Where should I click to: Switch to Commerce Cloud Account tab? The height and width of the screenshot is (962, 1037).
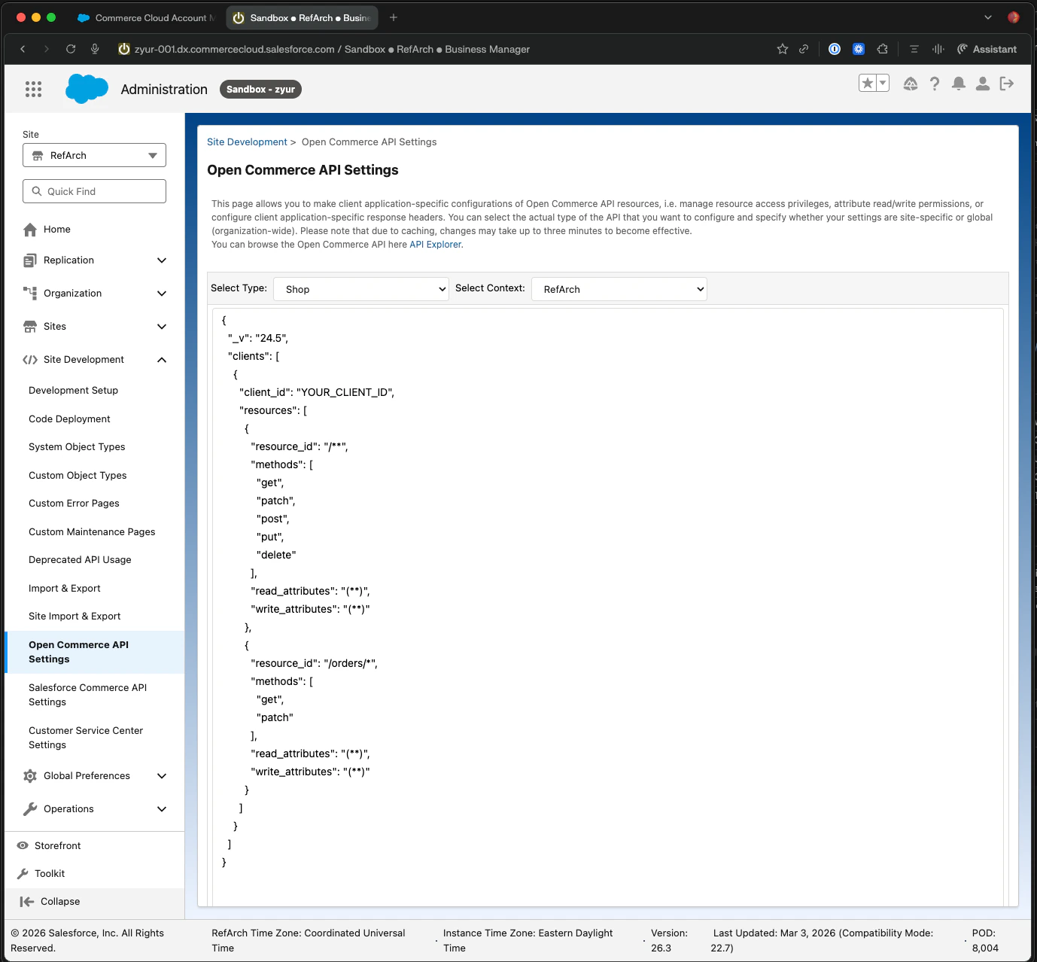point(147,17)
